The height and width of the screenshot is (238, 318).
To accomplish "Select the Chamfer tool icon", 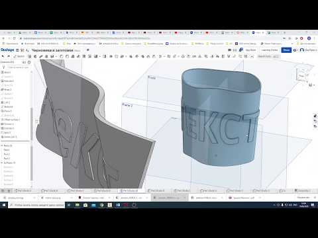I will click(67, 56).
